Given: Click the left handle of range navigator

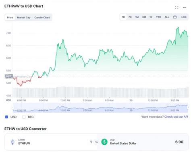Looking at the screenshot, I should (13, 108).
